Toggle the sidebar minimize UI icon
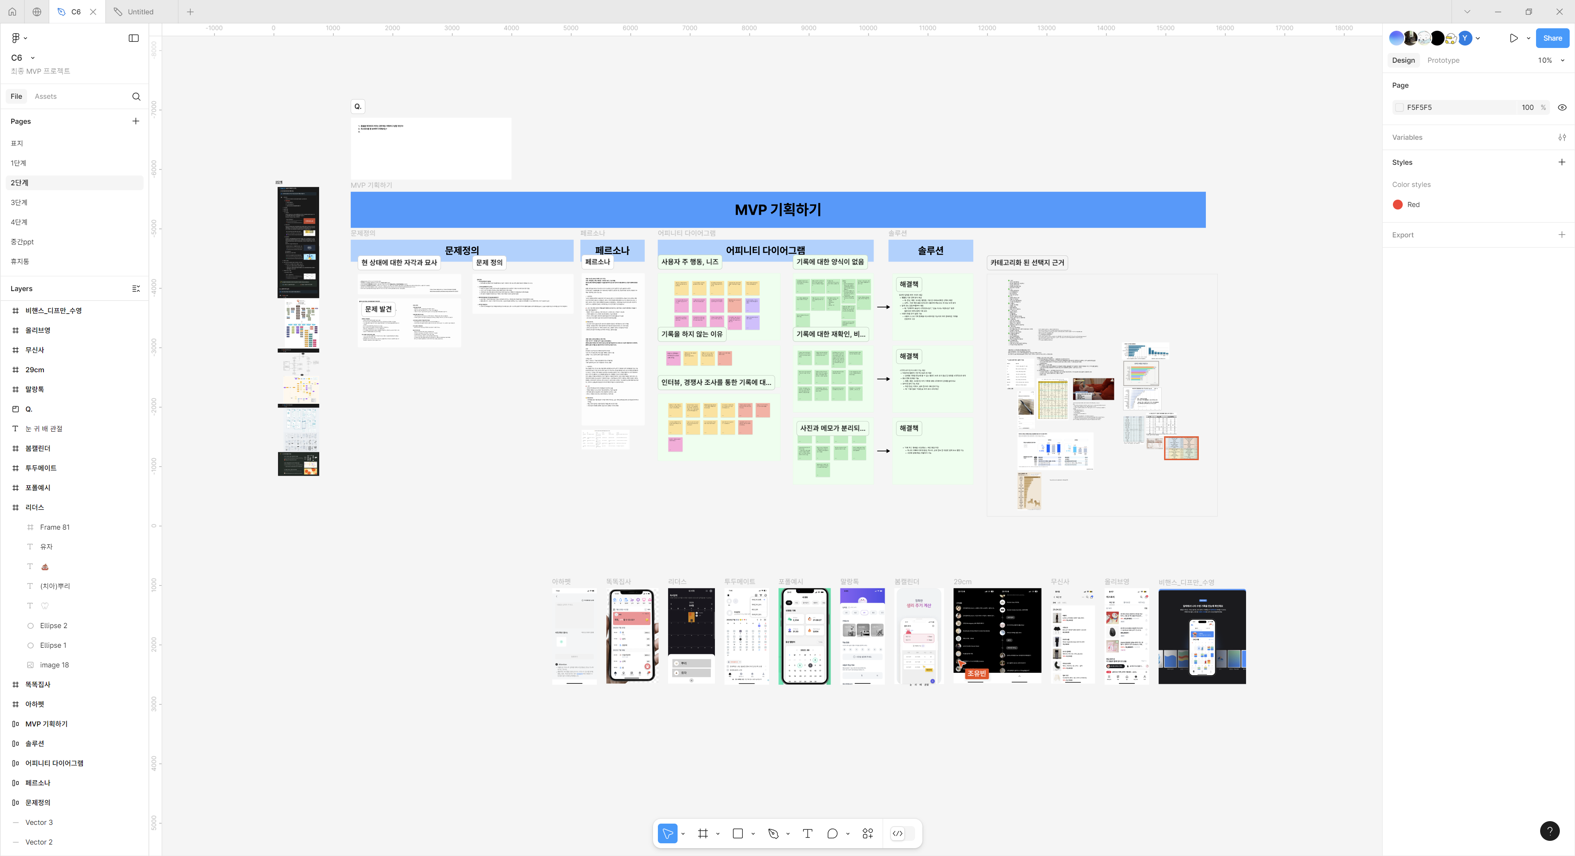Viewport: 1575px width, 856px height. point(133,38)
